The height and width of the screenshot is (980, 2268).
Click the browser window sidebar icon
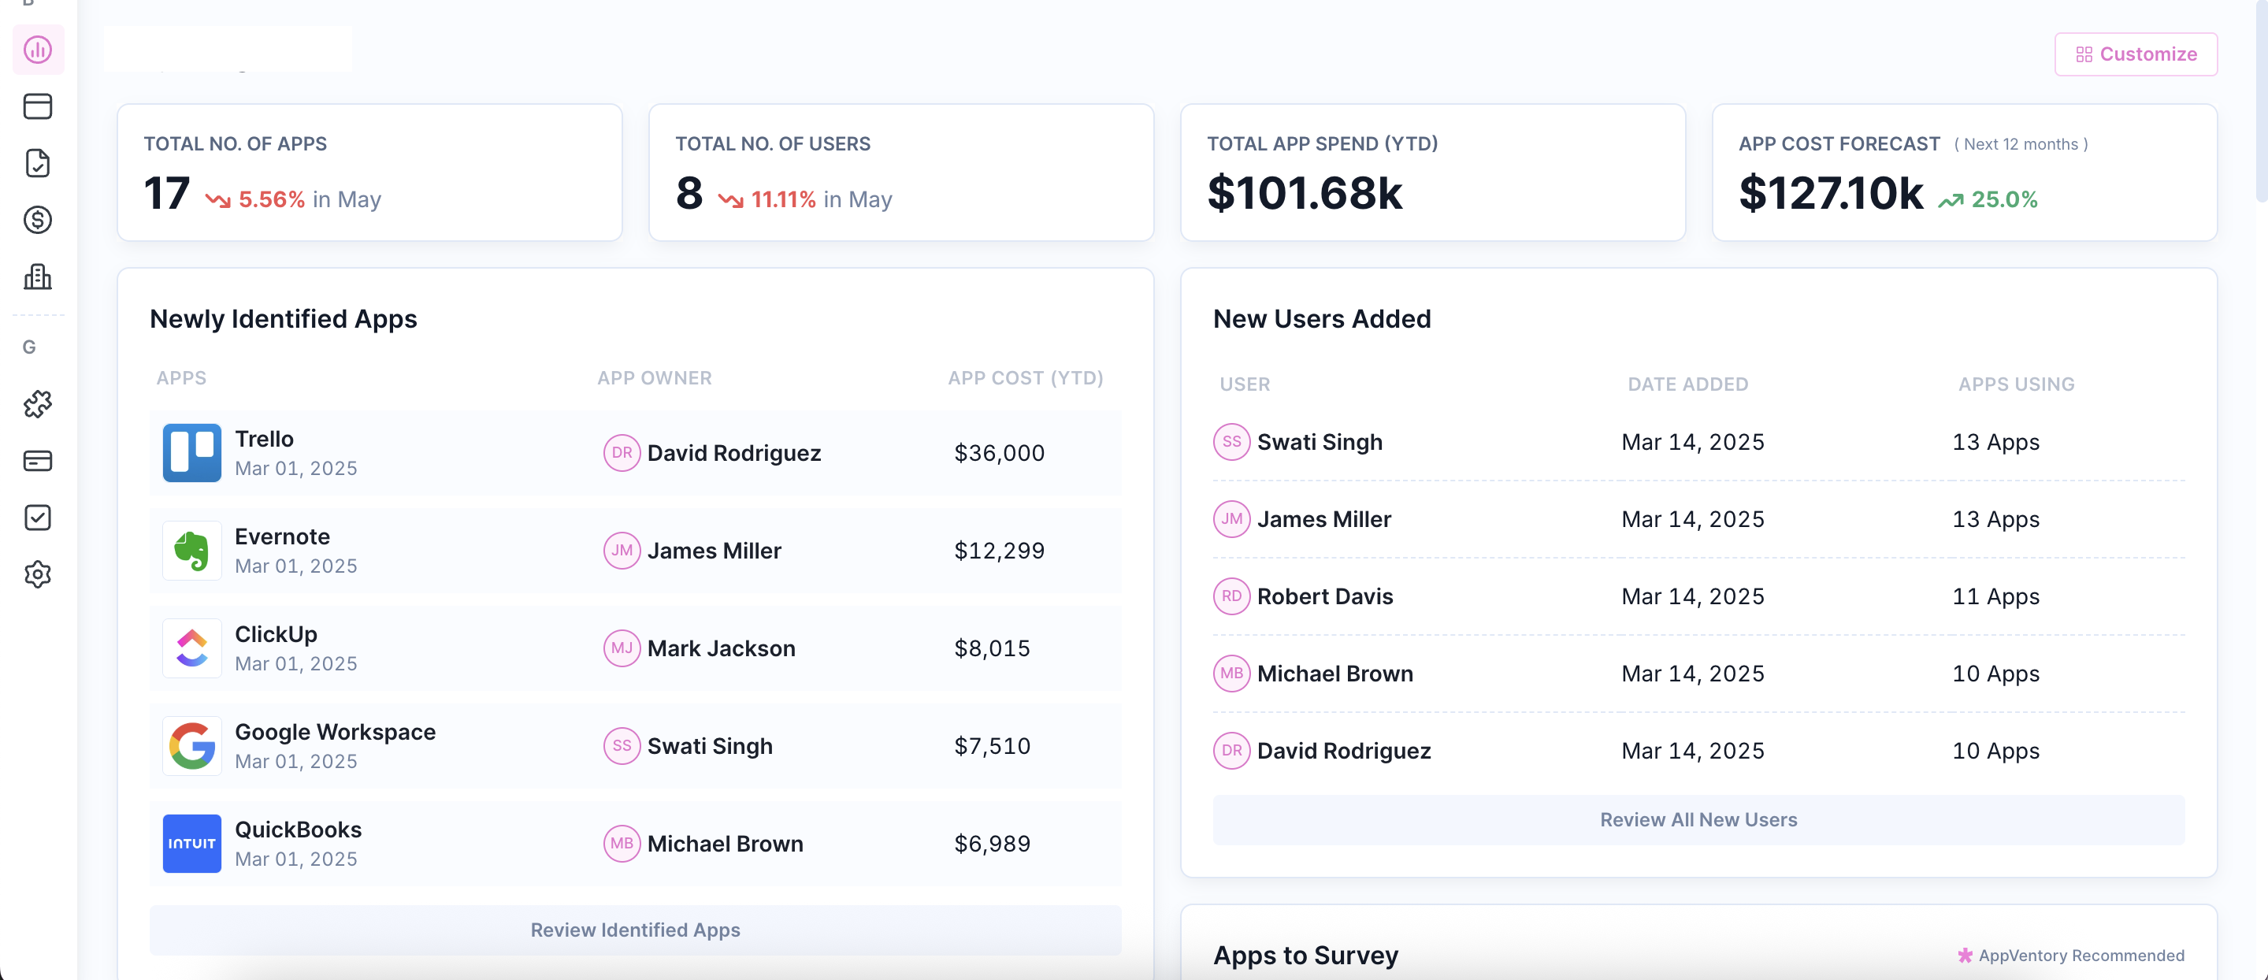point(38,106)
